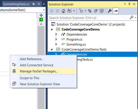This screenshot has width=138, height=109.
Task: Click the project icon beside CodeCoverageCoreDemo.Tests
Action: (58, 49)
